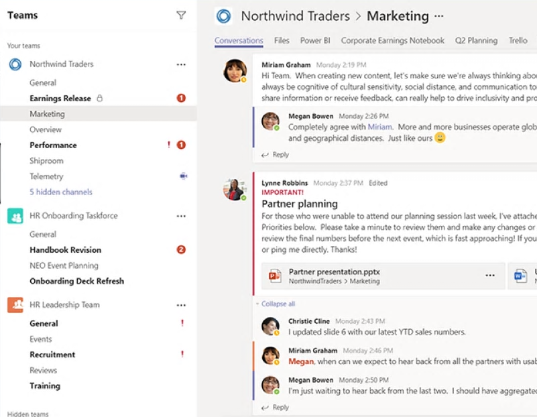Open the Events channel
This screenshot has width=537, height=417.
pos(41,339)
